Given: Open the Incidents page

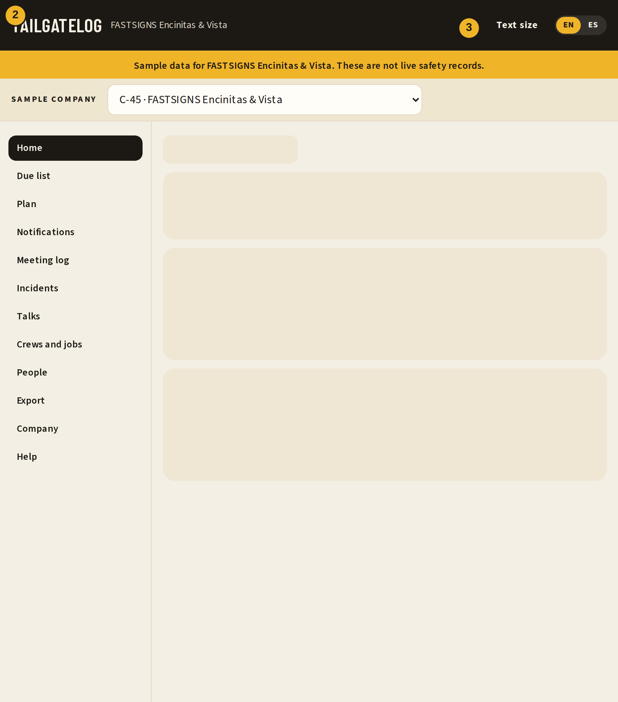Looking at the screenshot, I should pyautogui.click(x=75, y=289).
